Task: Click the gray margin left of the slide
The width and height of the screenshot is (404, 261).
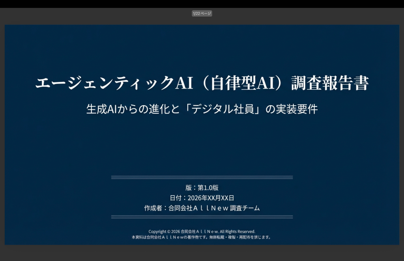Action: click(x=2, y=134)
